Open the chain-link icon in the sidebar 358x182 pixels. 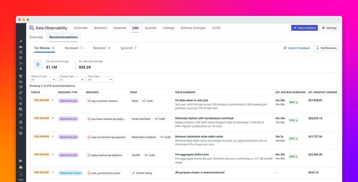click(21, 98)
